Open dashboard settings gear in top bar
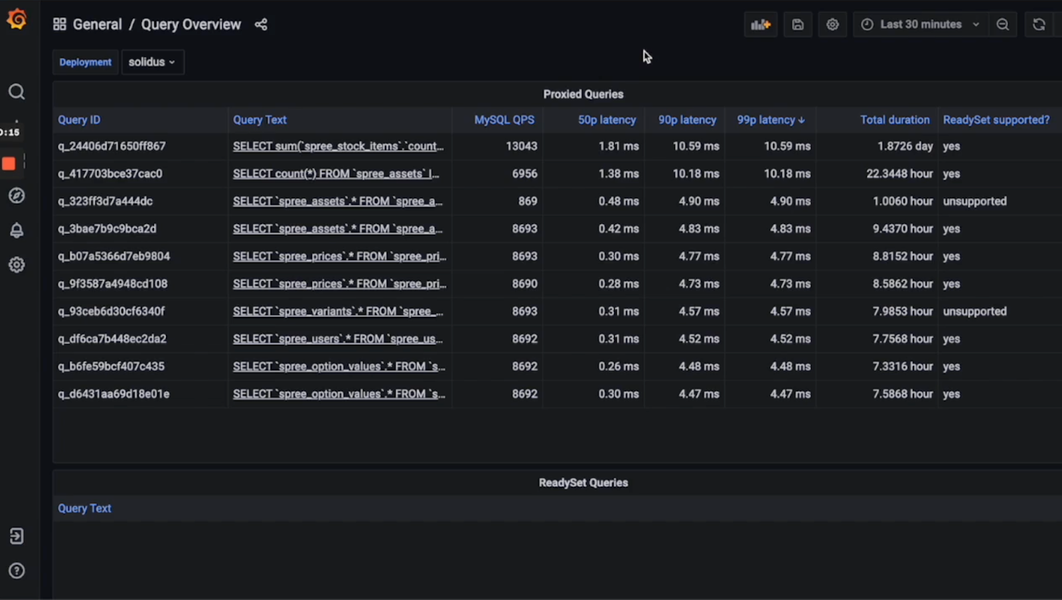1062x600 pixels. pyautogui.click(x=832, y=25)
